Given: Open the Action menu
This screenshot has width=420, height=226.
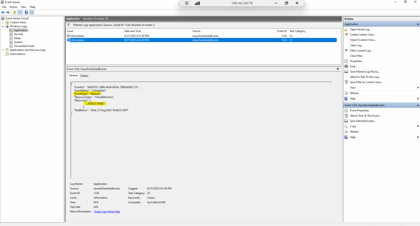Looking at the screenshot, I should [x=14, y=7].
